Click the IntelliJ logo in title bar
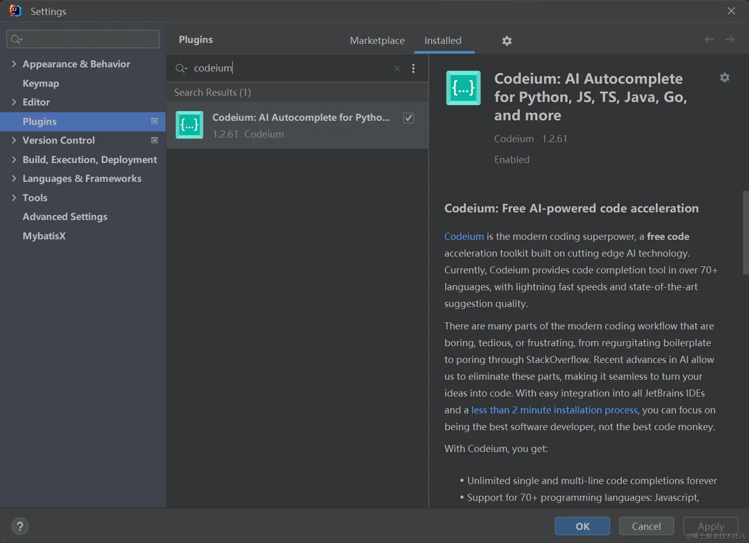Screen dimensions: 749x543 (15, 11)
